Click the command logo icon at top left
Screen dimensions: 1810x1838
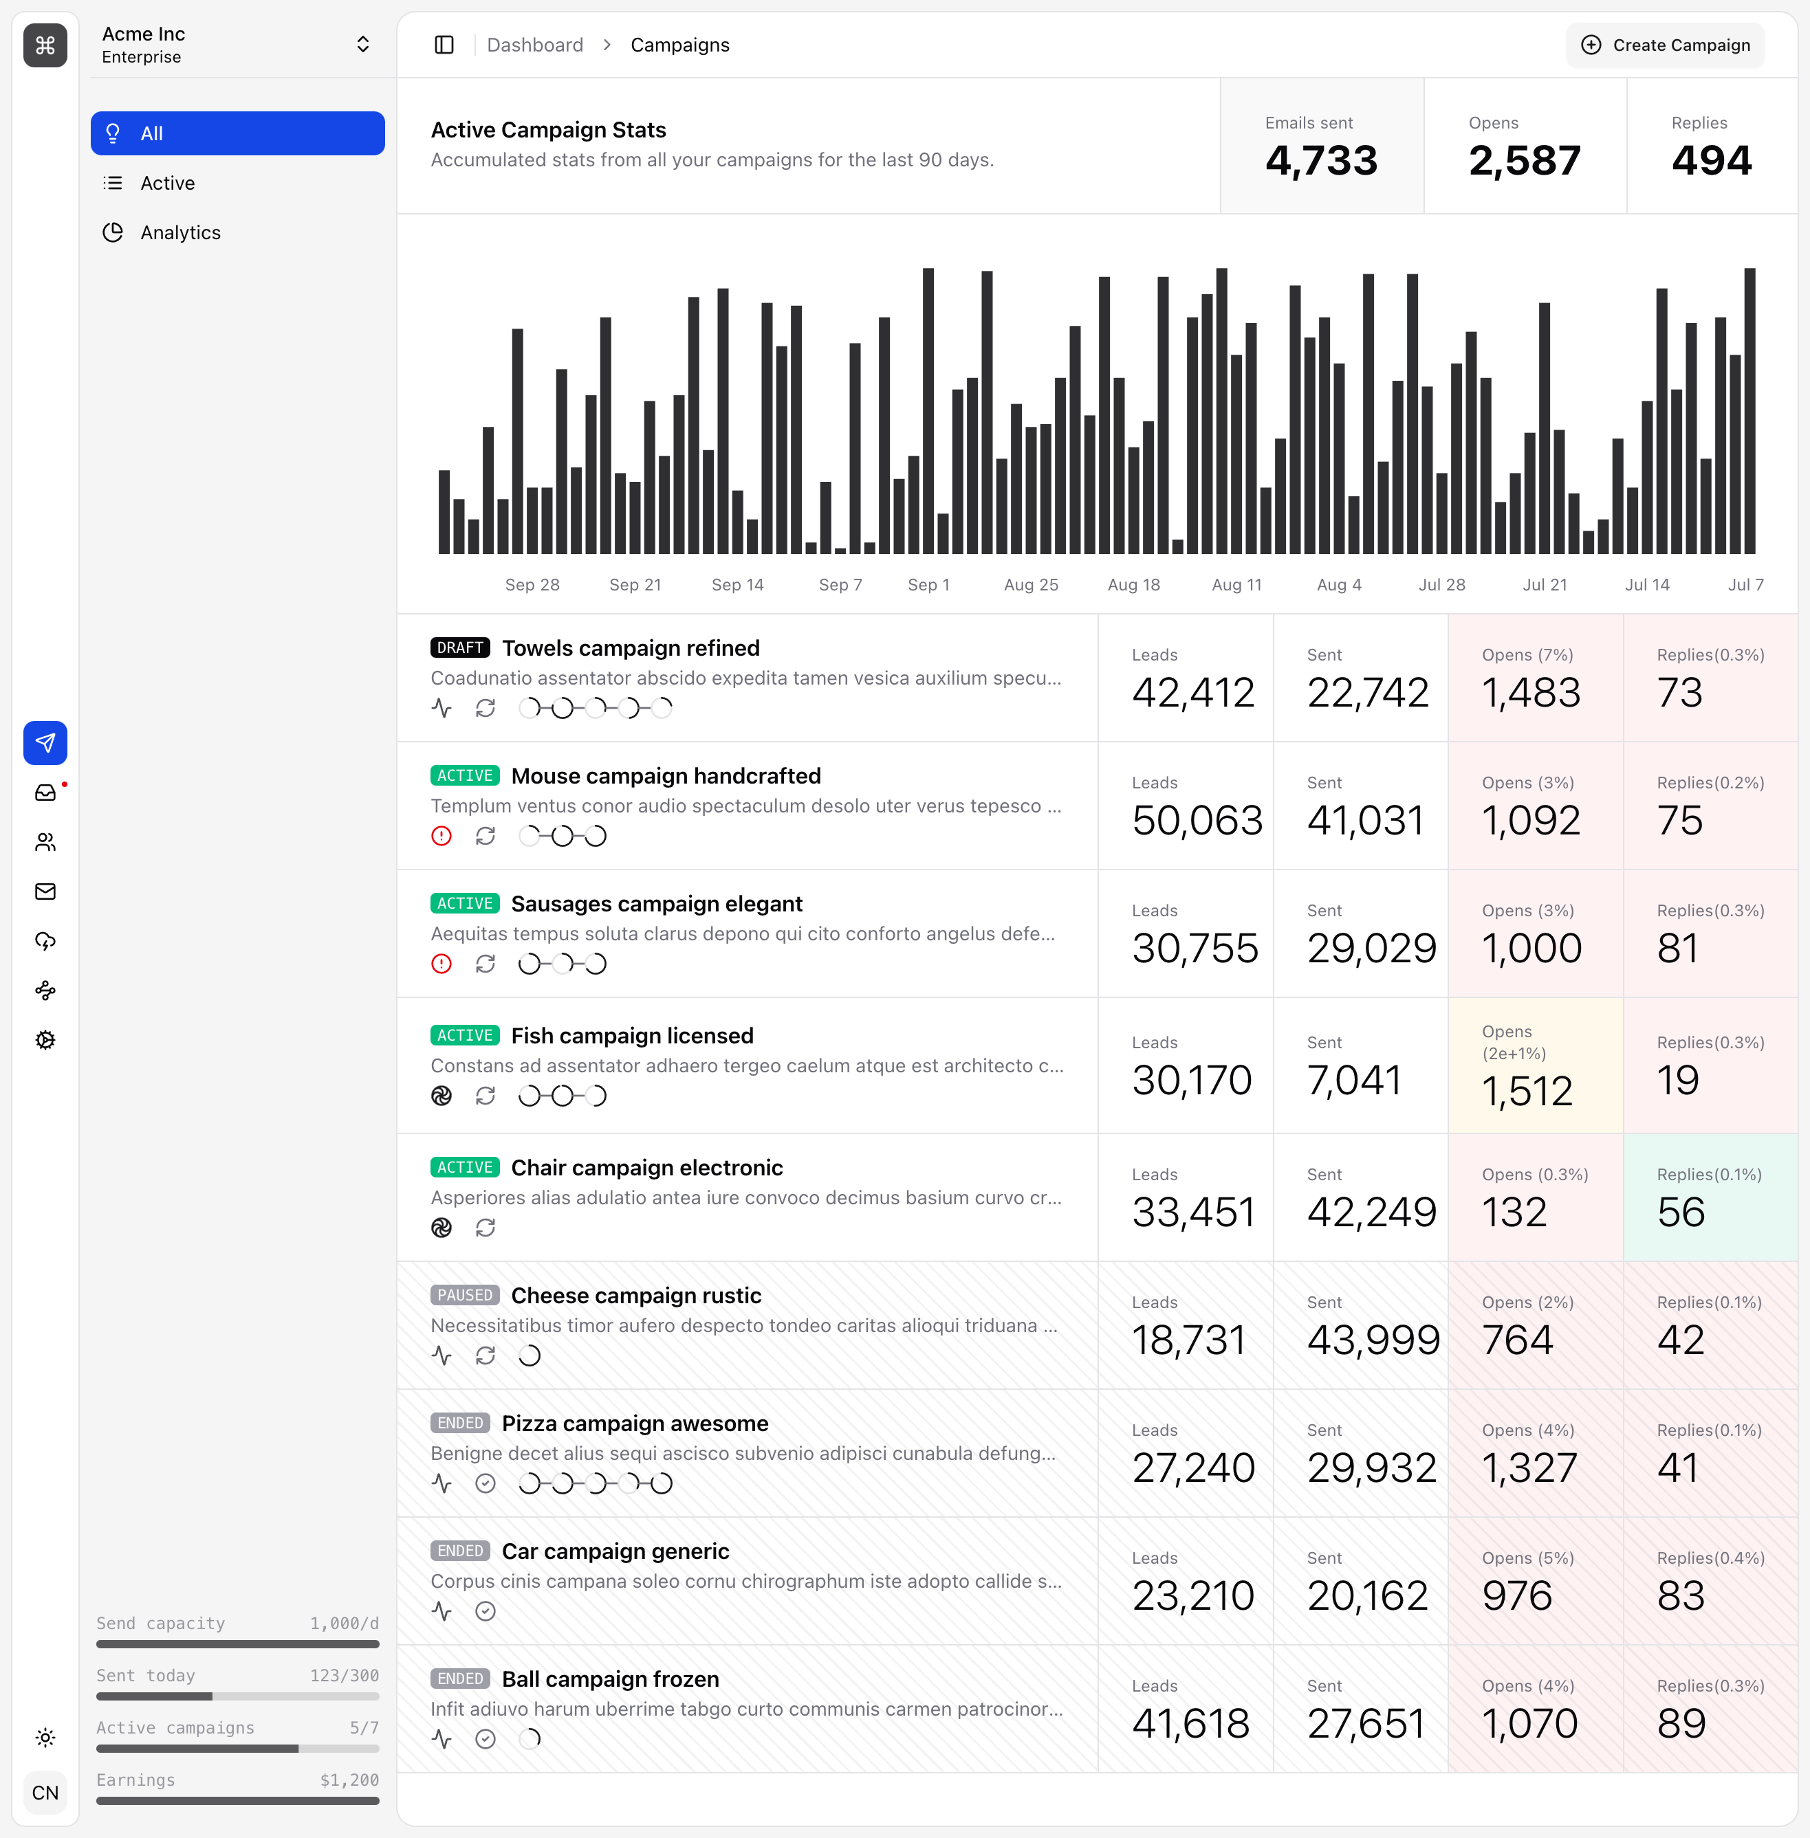pyautogui.click(x=45, y=45)
